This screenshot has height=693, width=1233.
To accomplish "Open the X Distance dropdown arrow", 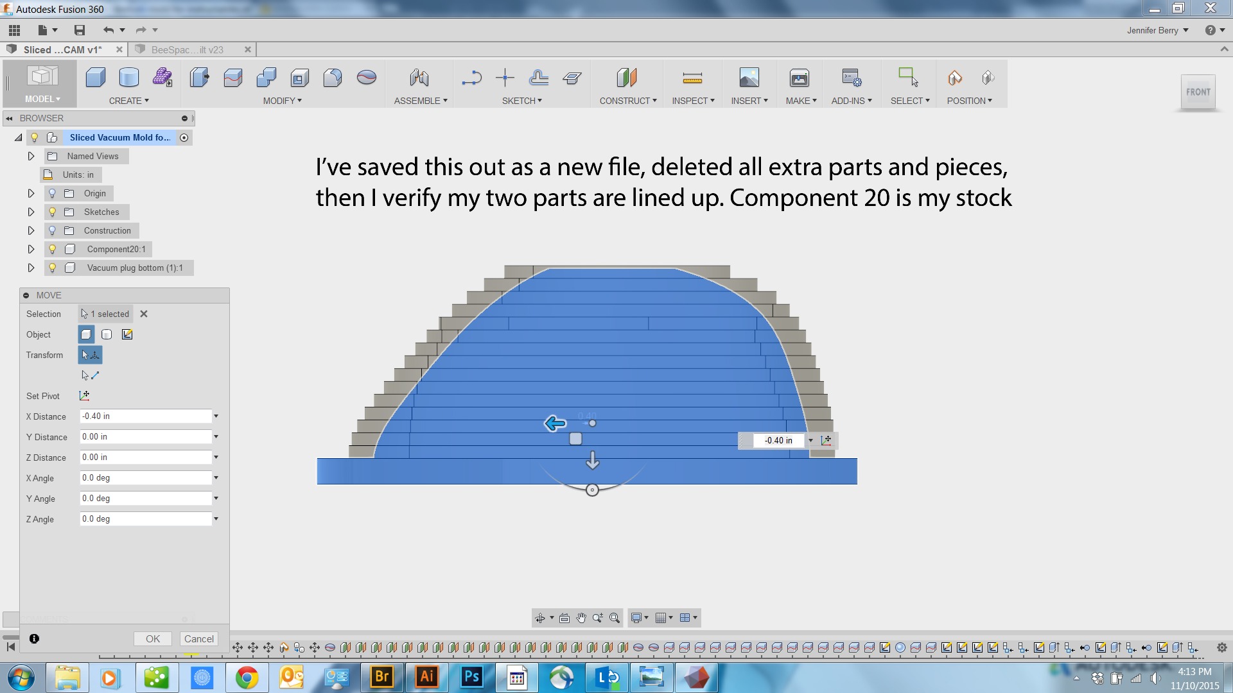I will tap(216, 416).
